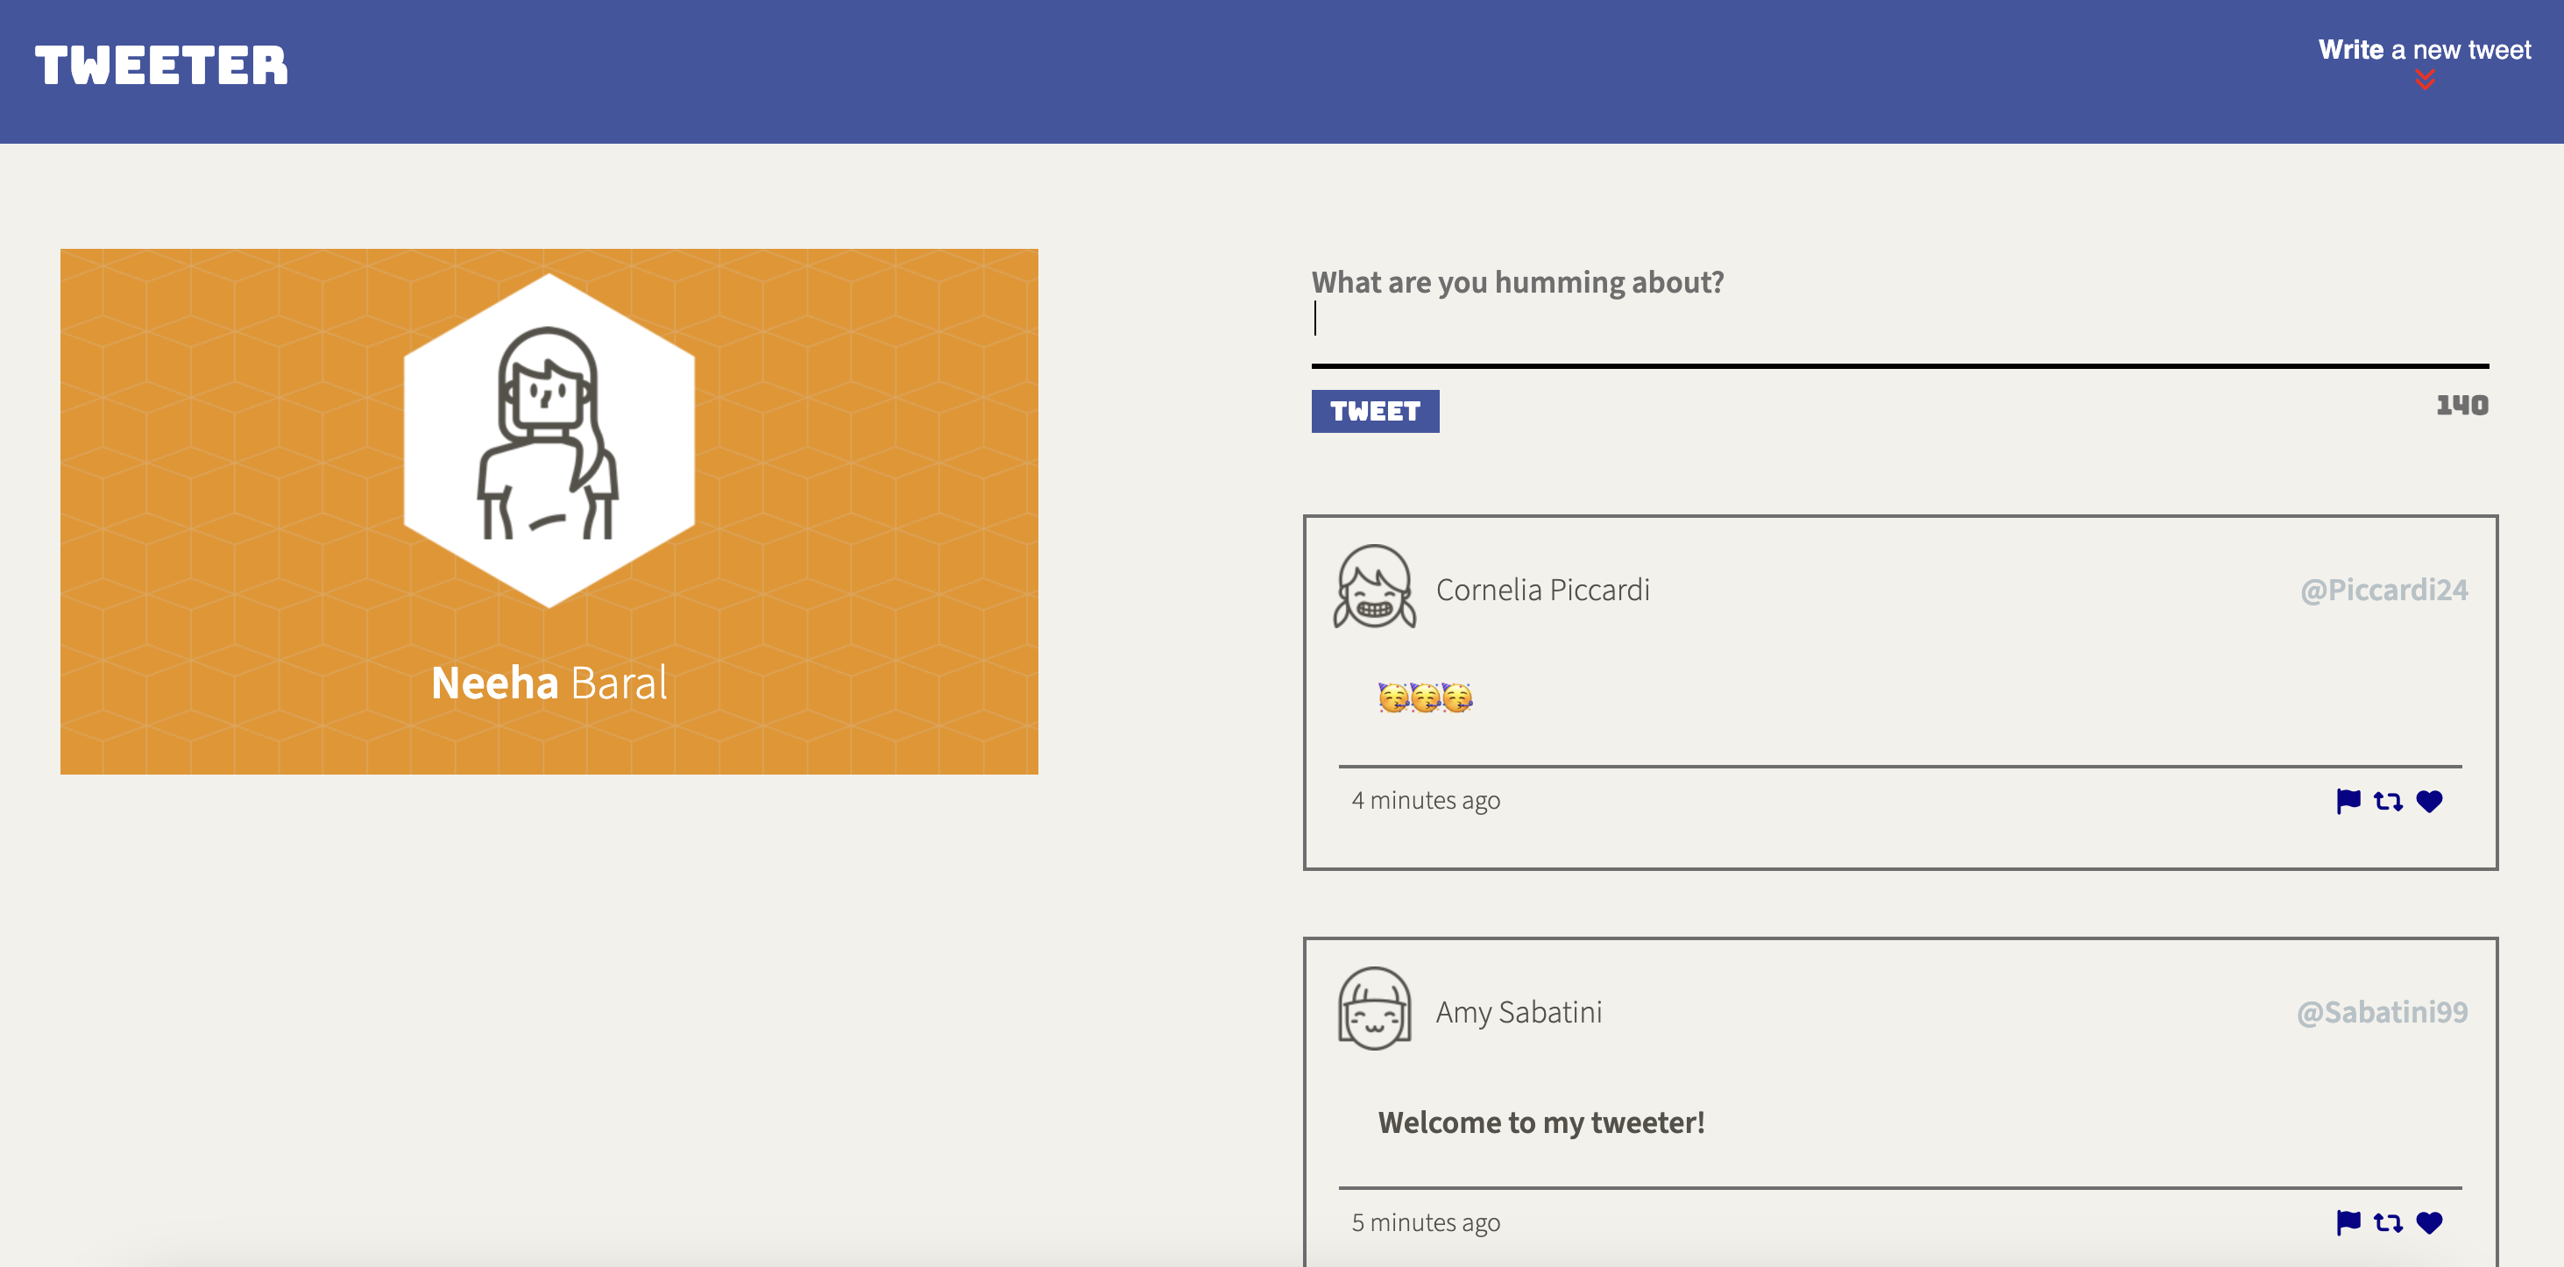This screenshot has height=1267, width=2564.
Task: Expand compose box via red double chevron
Action: pos(2425,80)
